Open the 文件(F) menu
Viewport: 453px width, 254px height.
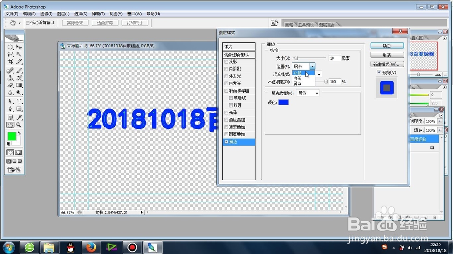click(x=12, y=14)
